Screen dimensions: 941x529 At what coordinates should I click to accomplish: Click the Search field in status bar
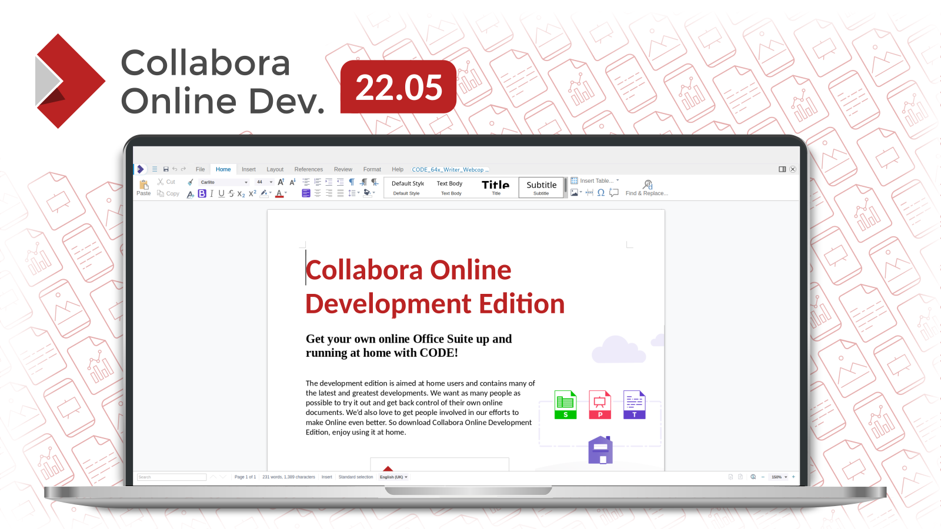(x=171, y=477)
